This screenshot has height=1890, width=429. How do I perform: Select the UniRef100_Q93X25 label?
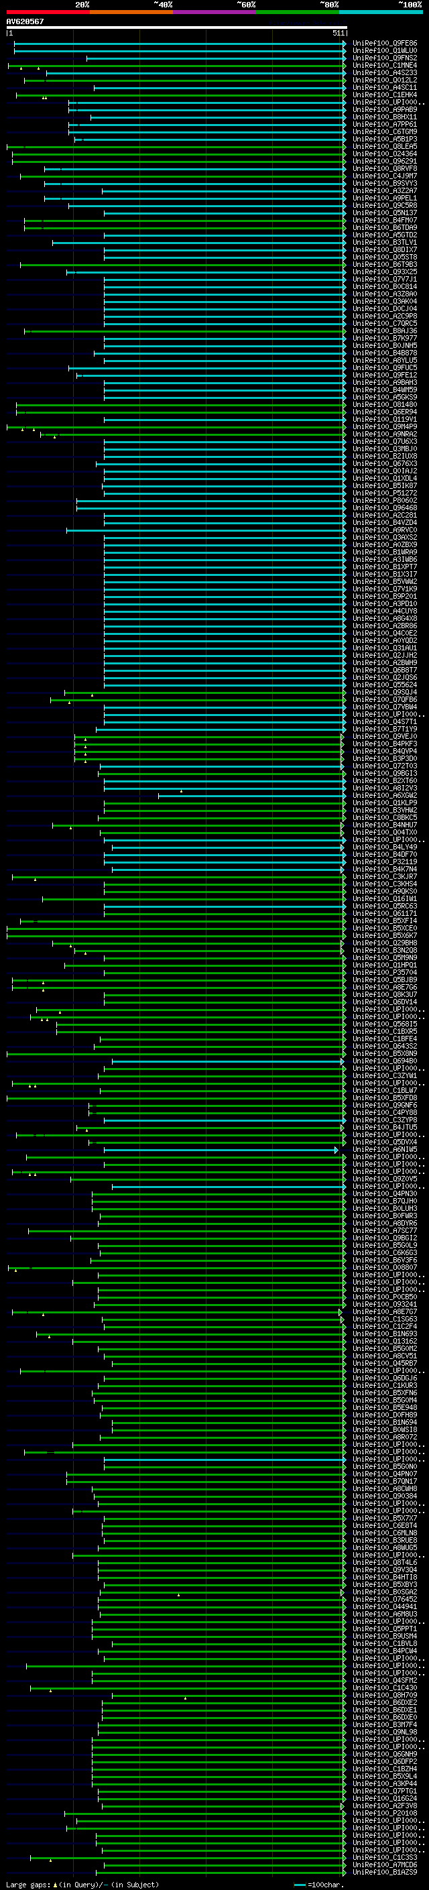click(384, 272)
